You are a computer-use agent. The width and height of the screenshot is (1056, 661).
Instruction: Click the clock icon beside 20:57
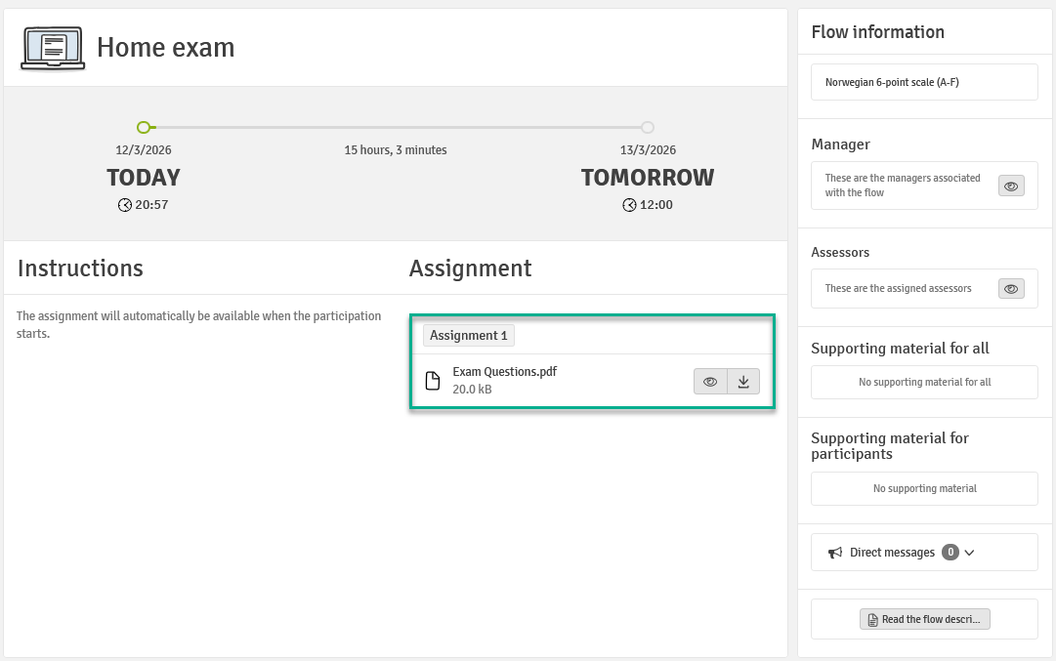pos(125,205)
